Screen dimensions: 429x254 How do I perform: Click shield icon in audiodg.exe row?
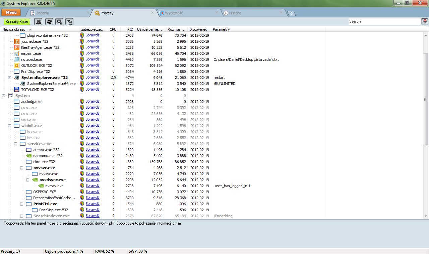click(82, 101)
